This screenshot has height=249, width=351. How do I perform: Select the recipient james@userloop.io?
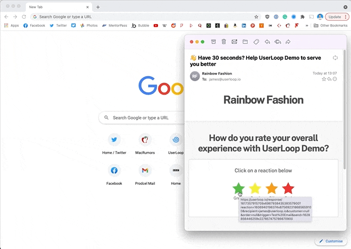225,80
